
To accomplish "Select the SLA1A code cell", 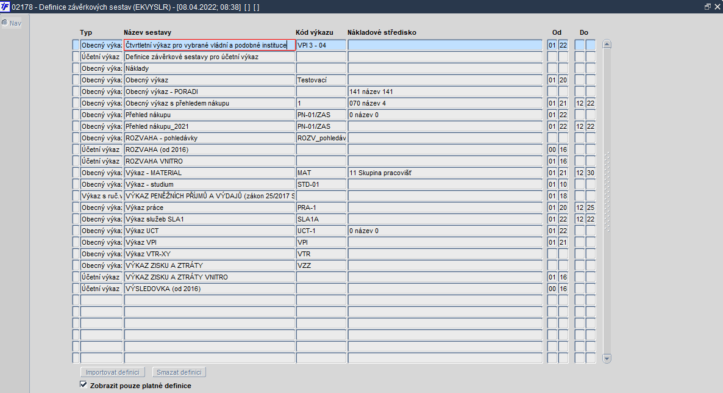I will point(321,219).
